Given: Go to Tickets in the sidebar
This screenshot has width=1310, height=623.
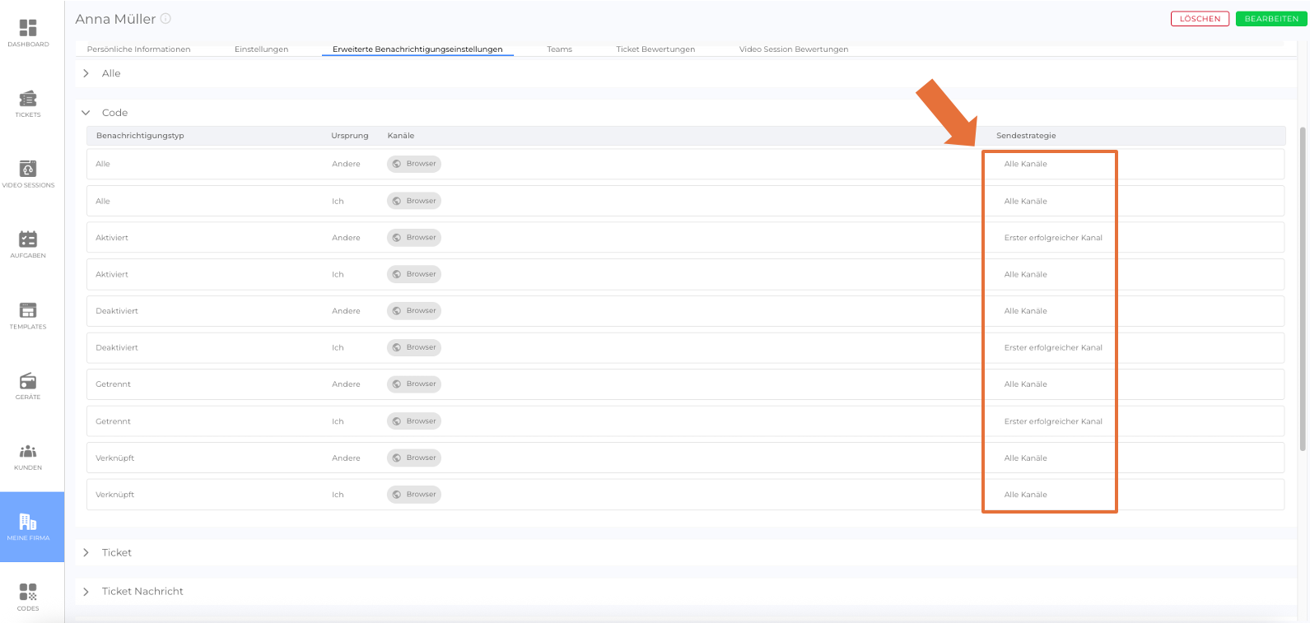Looking at the screenshot, I should (28, 103).
